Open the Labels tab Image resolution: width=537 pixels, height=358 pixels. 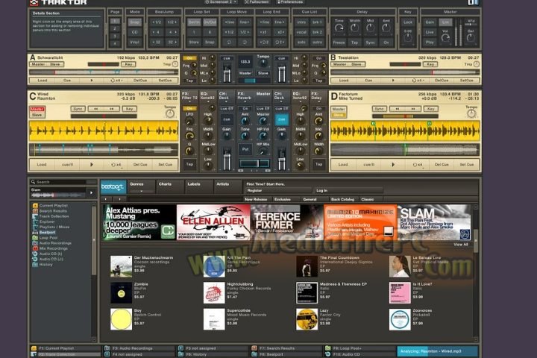[x=198, y=187]
